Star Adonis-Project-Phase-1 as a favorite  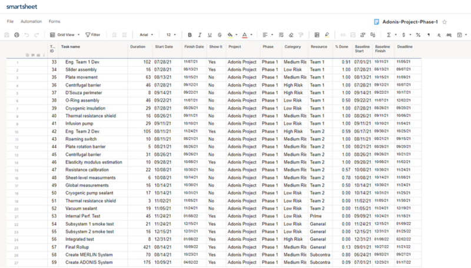pyautogui.click(x=445, y=22)
